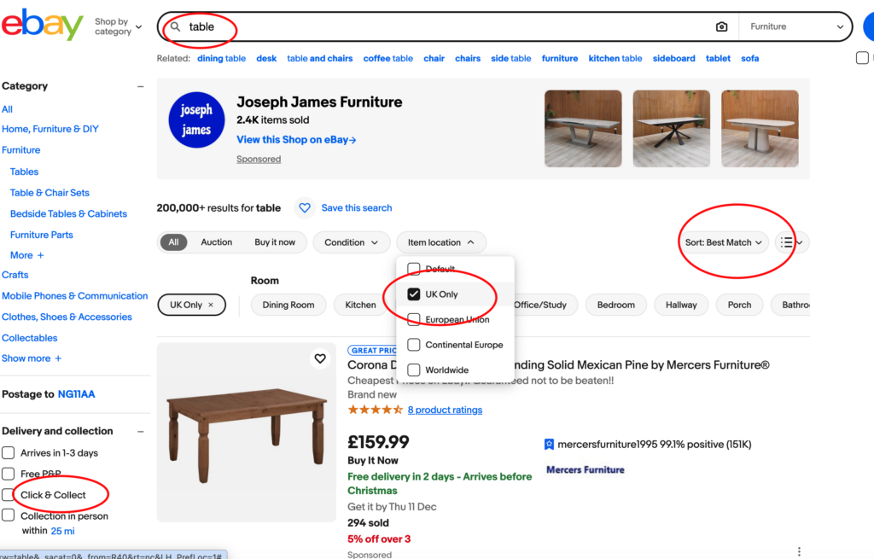
Task: Expand the Condition filter dropdown
Action: [351, 242]
